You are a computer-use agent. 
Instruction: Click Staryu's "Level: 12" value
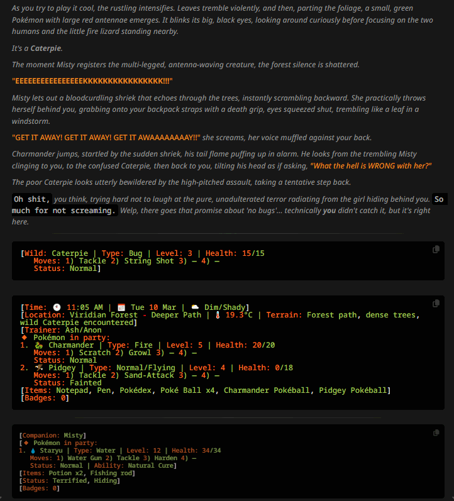[x=143, y=451]
